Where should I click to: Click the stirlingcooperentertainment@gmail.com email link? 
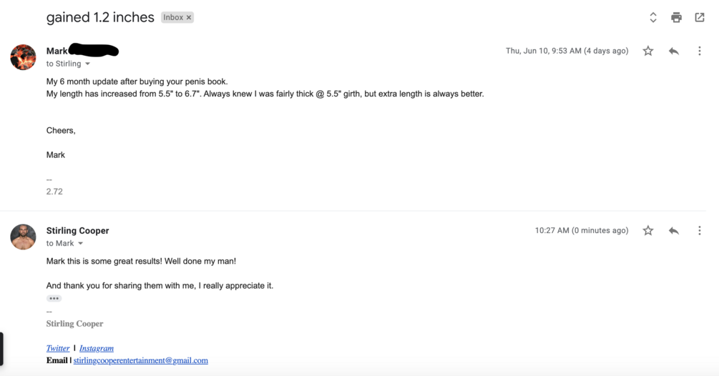point(140,360)
